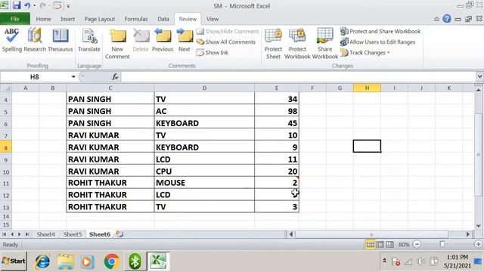Switch to Normal view
484x272 pixels.
click(370, 245)
